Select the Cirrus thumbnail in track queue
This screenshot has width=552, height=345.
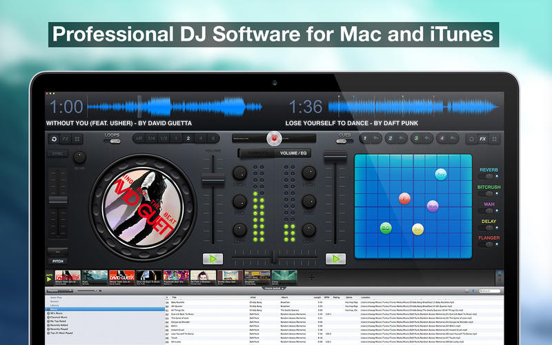click(284, 277)
